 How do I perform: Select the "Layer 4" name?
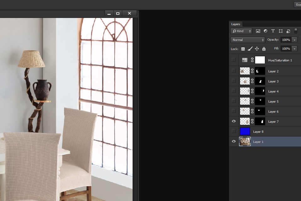(273, 92)
